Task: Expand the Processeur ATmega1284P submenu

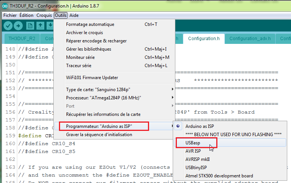Action: click(115, 98)
